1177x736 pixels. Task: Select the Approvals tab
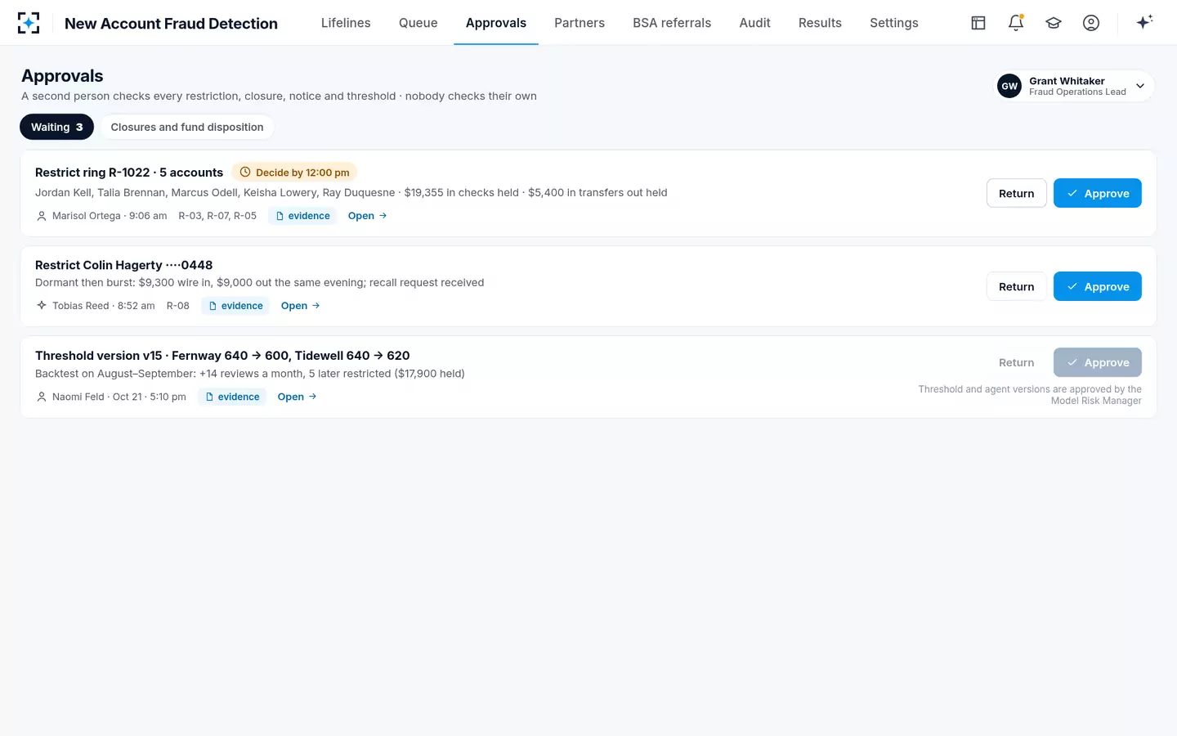point(496,23)
